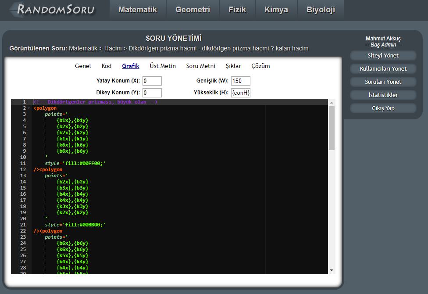Click '{k5x},{k5y}' on line 26
Screen dimensions: 428x294
point(72,255)
